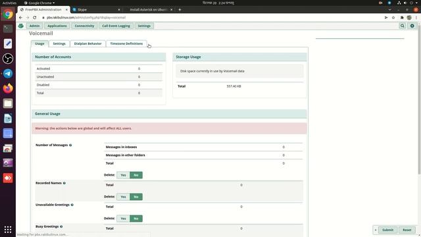Open the Connectivity dropdown menu
This screenshot has height=237, width=421.
tap(84, 26)
